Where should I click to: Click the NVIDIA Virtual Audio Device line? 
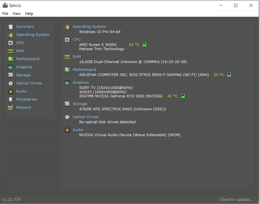[130, 135]
